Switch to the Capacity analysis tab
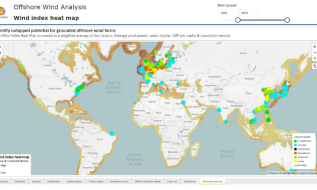 pyautogui.click(x=74, y=181)
